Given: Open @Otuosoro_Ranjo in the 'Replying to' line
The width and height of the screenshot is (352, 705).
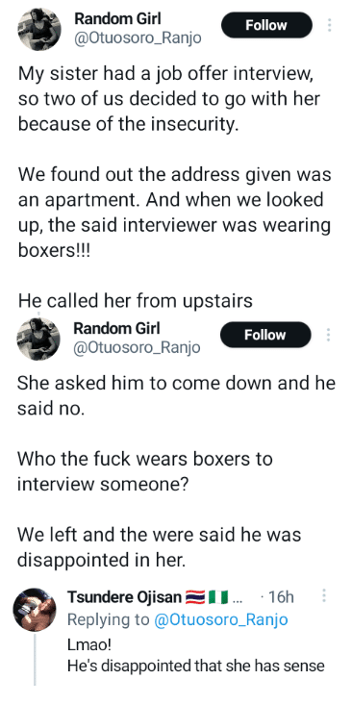Looking at the screenshot, I should pyautogui.click(x=220, y=619).
